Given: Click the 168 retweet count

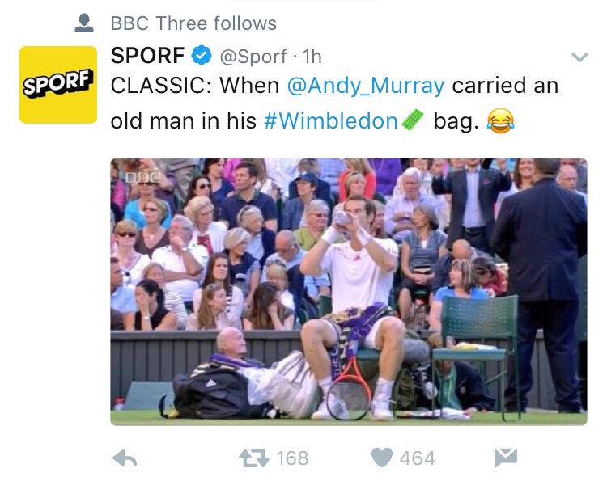Looking at the screenshot, I should (x=293, y=458).
